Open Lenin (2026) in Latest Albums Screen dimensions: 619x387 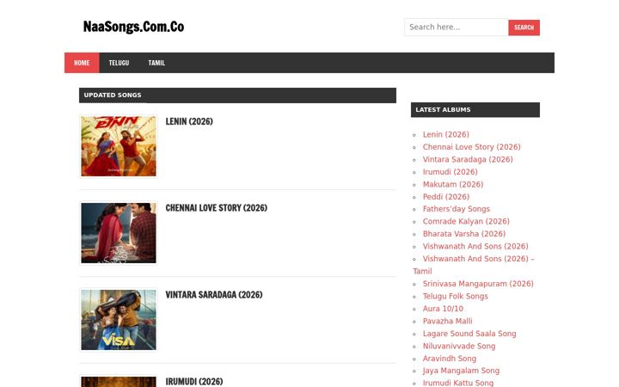[x=445, y=135]
